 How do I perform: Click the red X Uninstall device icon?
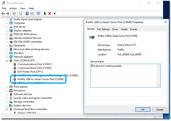pyautogui.click(x=50, y=14)
